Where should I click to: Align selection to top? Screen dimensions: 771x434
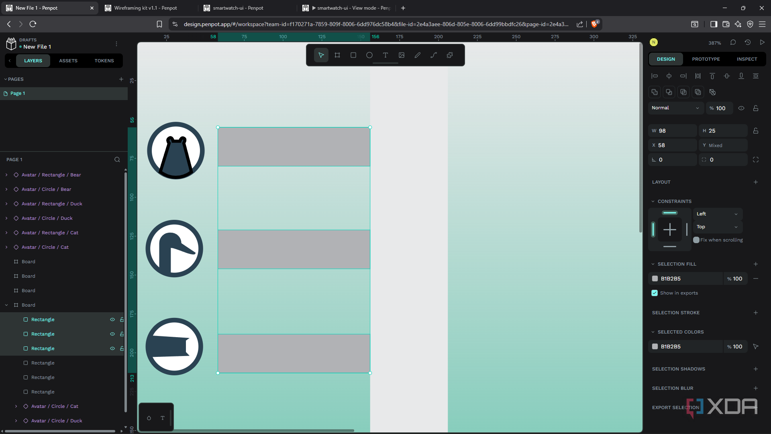pos(712,76)
